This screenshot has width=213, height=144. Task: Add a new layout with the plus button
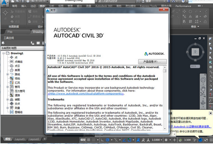click(x=45, y=139)
